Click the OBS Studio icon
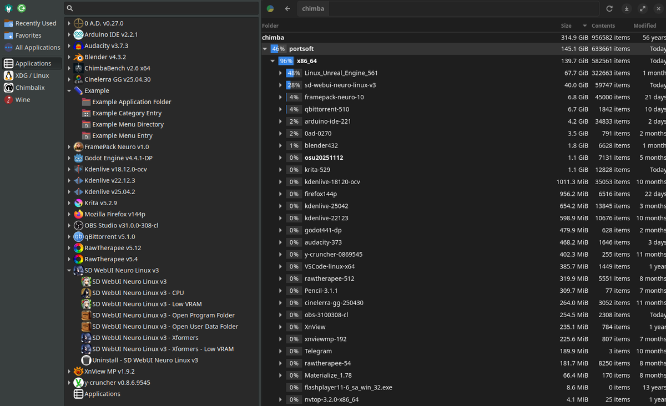Image resolution: width=666 pixels, height=406 pixels. [79, 225]
